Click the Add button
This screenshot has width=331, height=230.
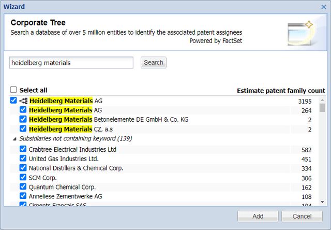click(x=258, y=216)
